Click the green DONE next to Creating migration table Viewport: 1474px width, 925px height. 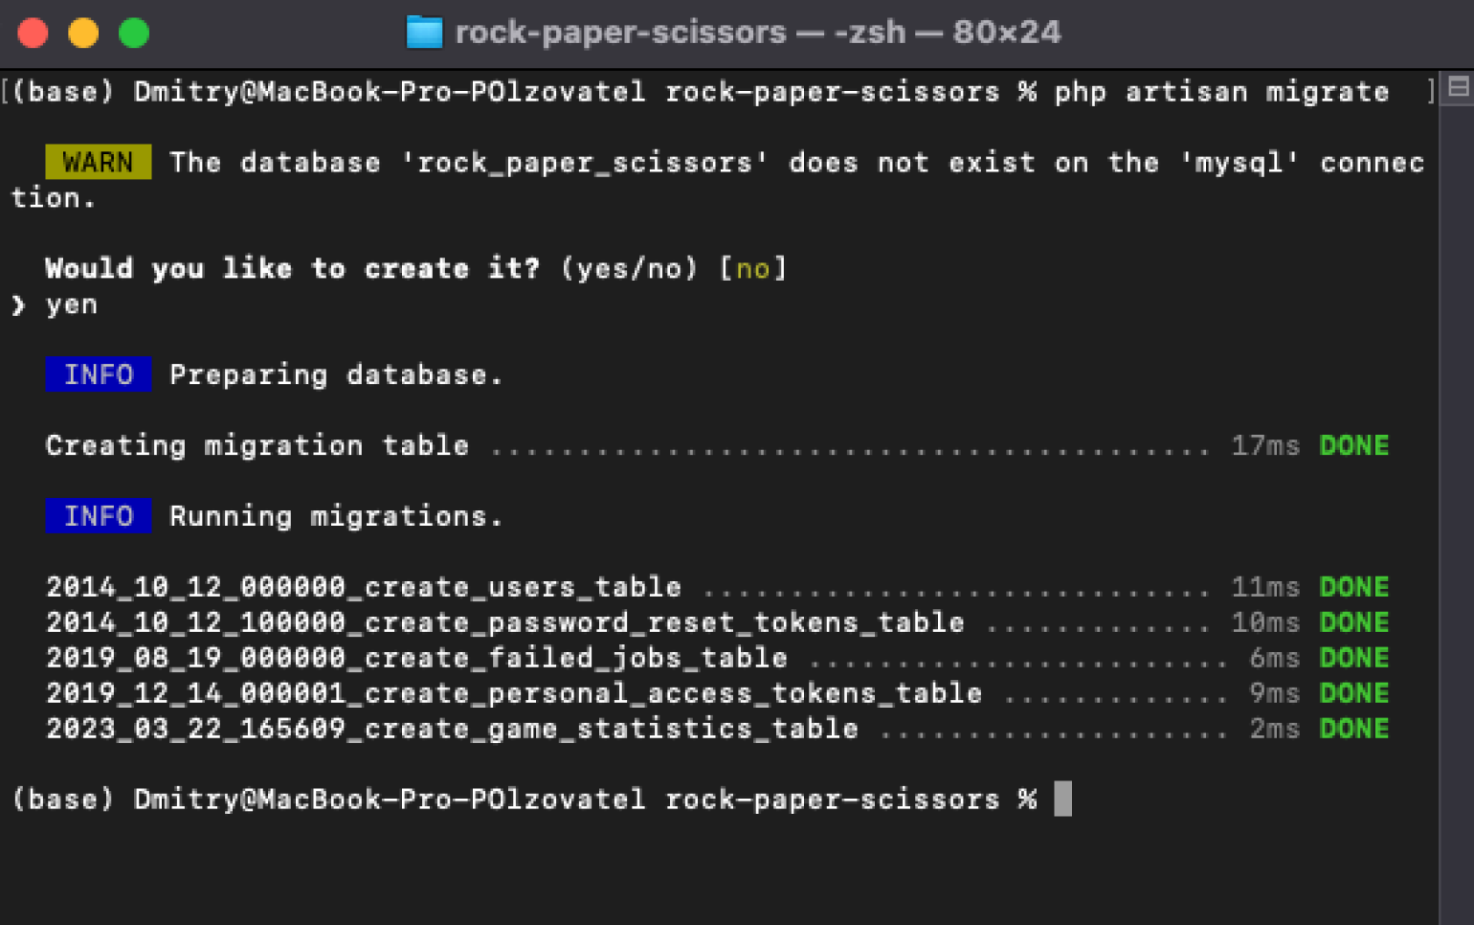point(1353,445)
